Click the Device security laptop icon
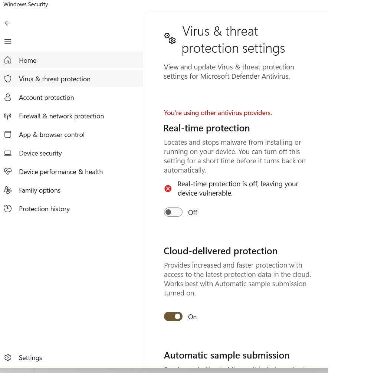The image size is (371, 373). [x=8, y=153]
